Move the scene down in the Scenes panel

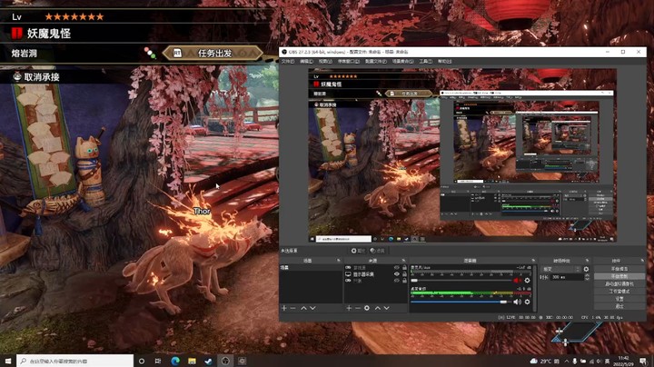[x=312, y=308]
